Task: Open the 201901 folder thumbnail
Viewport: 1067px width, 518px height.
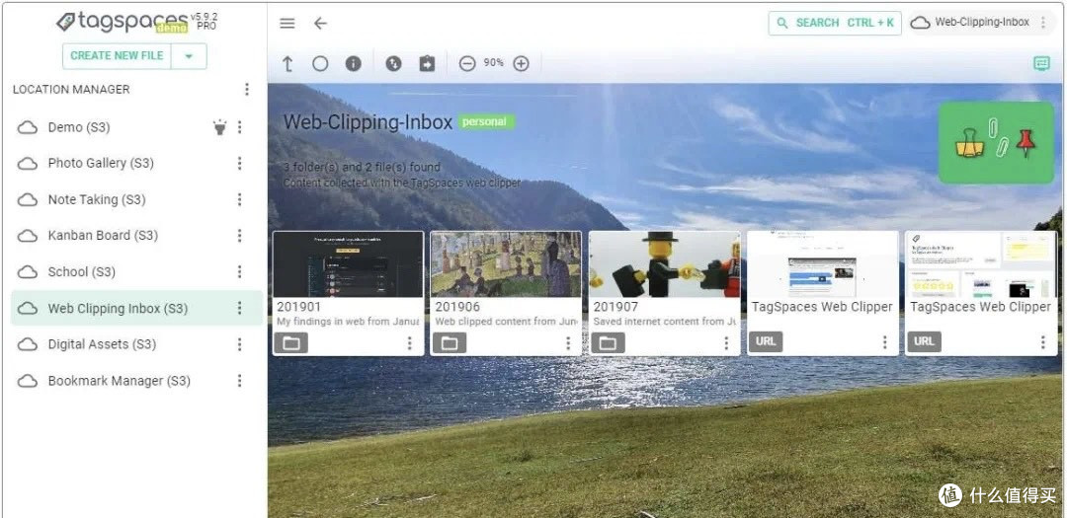Action: coord(348,263)
